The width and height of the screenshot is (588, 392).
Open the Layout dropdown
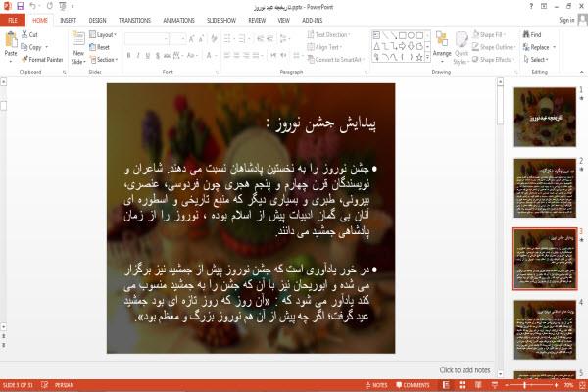click(103, 34)
